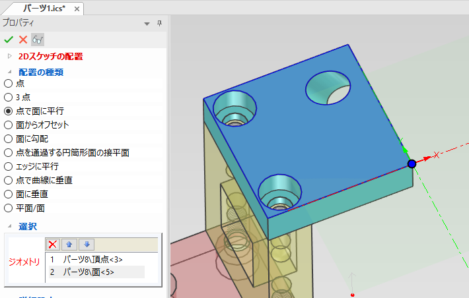Viewport: 469px width, 298px height.
Task: Collapse the 配置の種類 section
Action: [x=9, y=72]
